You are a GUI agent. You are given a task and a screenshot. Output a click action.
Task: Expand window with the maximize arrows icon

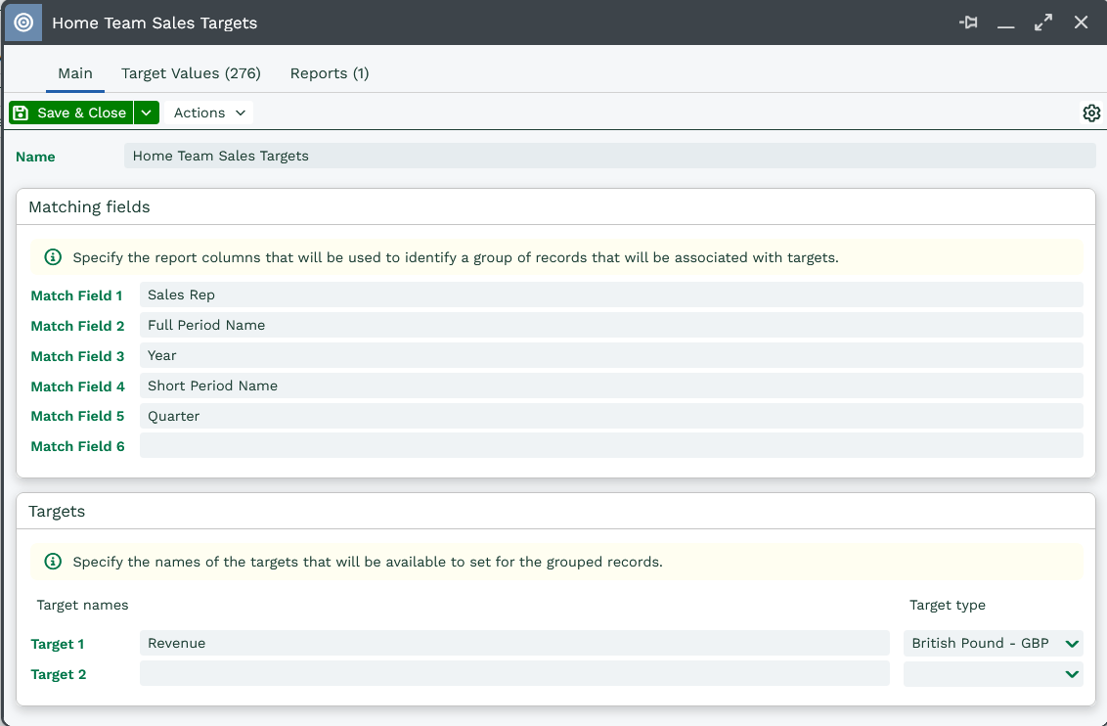[x=1043, y=23]
